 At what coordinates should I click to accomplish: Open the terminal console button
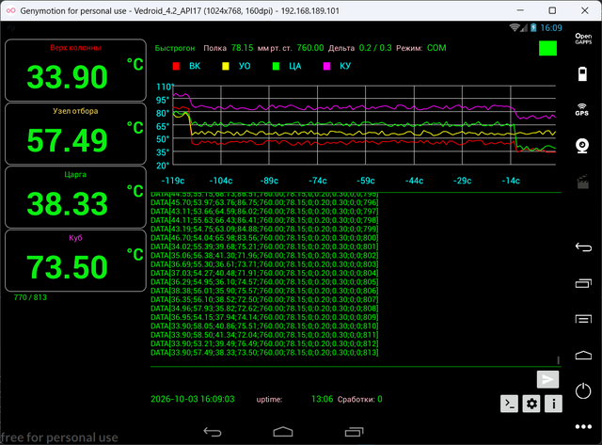[509, 404]
